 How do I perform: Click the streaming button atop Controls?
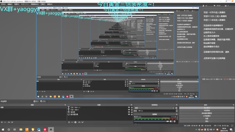[x=207, y=108]
